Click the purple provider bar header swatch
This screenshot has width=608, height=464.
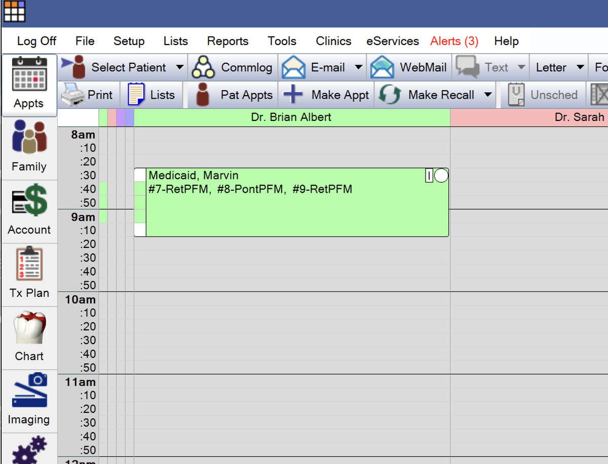tap(121, 117)
